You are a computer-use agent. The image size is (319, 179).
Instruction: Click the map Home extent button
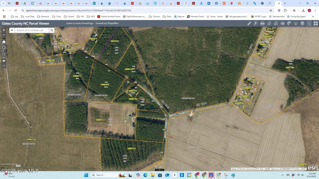click(x=4, y=42)
